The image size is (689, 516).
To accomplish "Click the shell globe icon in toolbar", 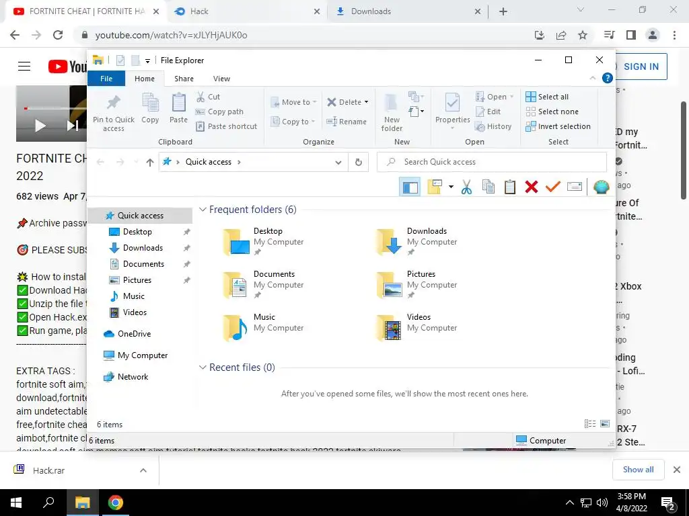I will click(x=601, y=187).
